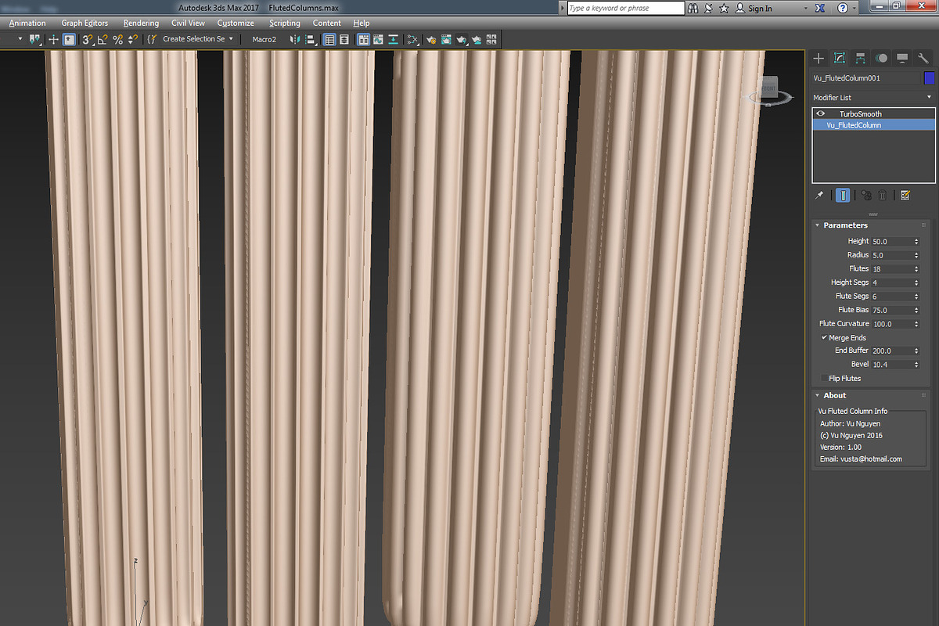
Task: Open the Customize menu
Action: (236, 23)
